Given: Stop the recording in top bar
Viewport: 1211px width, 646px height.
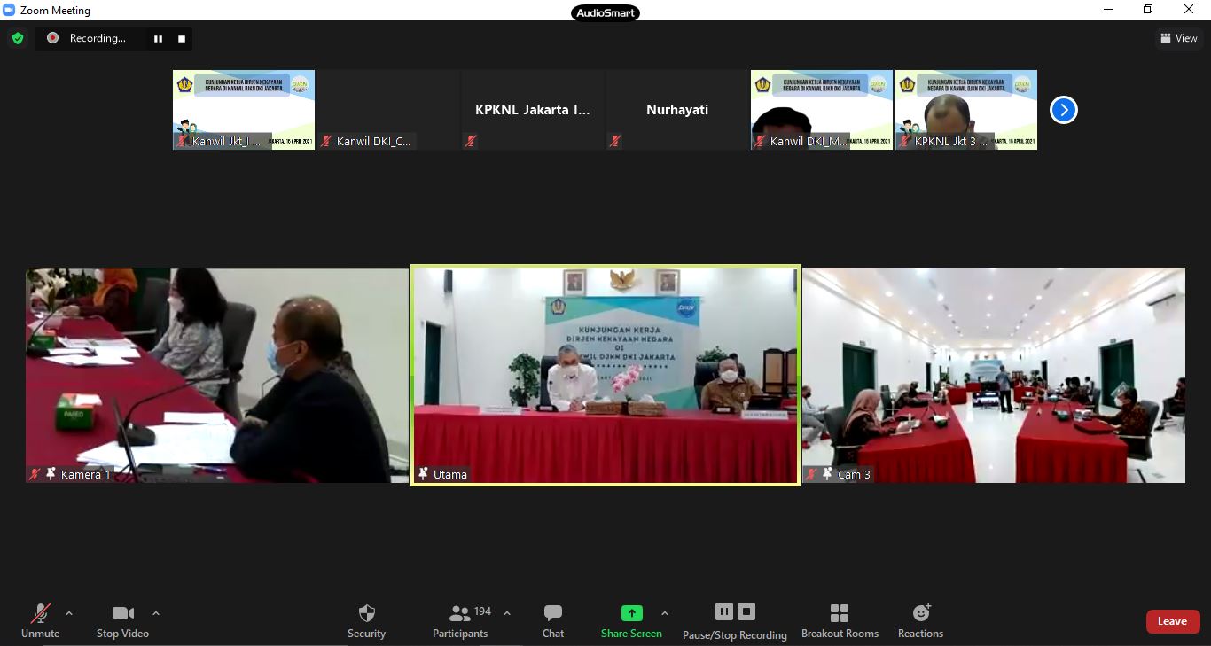Looking at the screenshot, I should coord(182,38).
